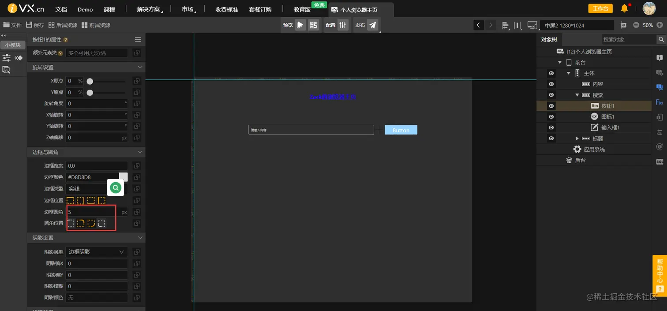Click the redo forward arrow
This screenshot has width=667, height=311.
click(491, 25)
